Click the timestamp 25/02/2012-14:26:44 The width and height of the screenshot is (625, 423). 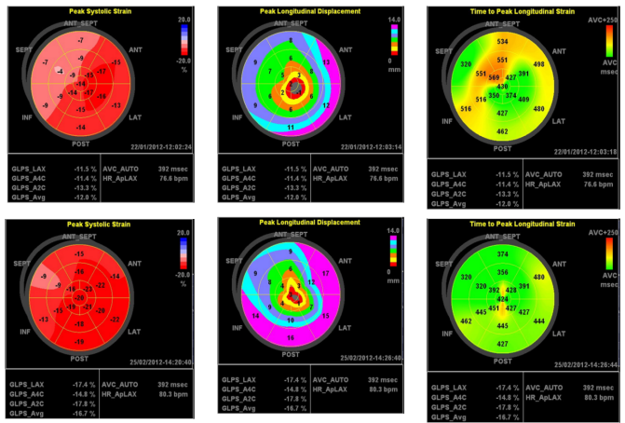(x=586, y=365)
